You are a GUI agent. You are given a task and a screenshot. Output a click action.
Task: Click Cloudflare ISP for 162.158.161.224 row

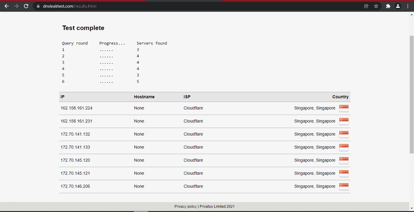pos(193,108)
